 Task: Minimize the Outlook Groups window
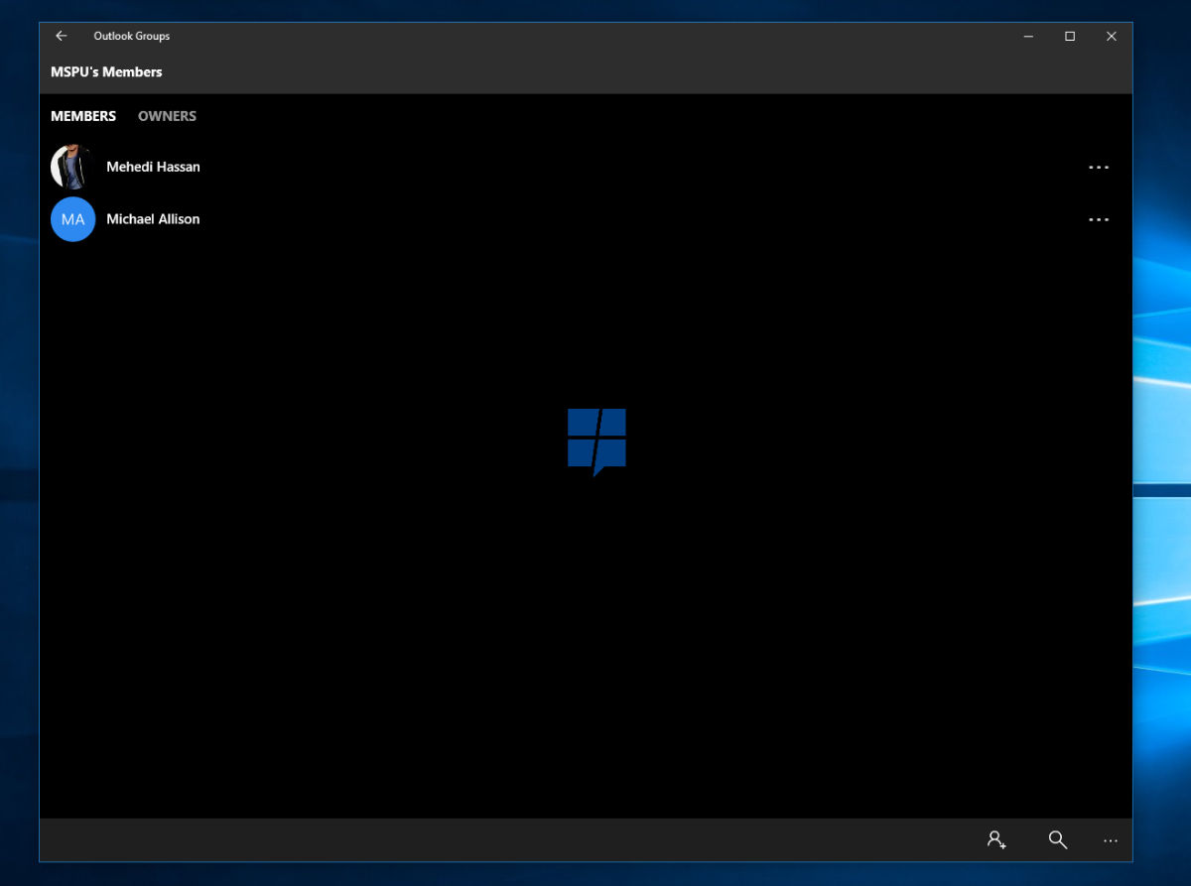(1028, 36)
